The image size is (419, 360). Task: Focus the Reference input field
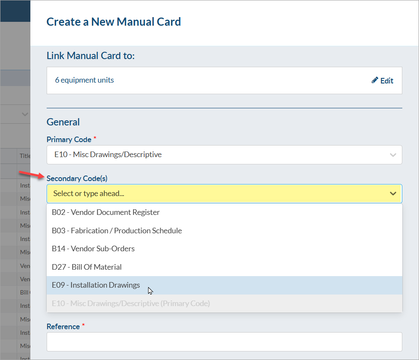(x=224, y=342)
